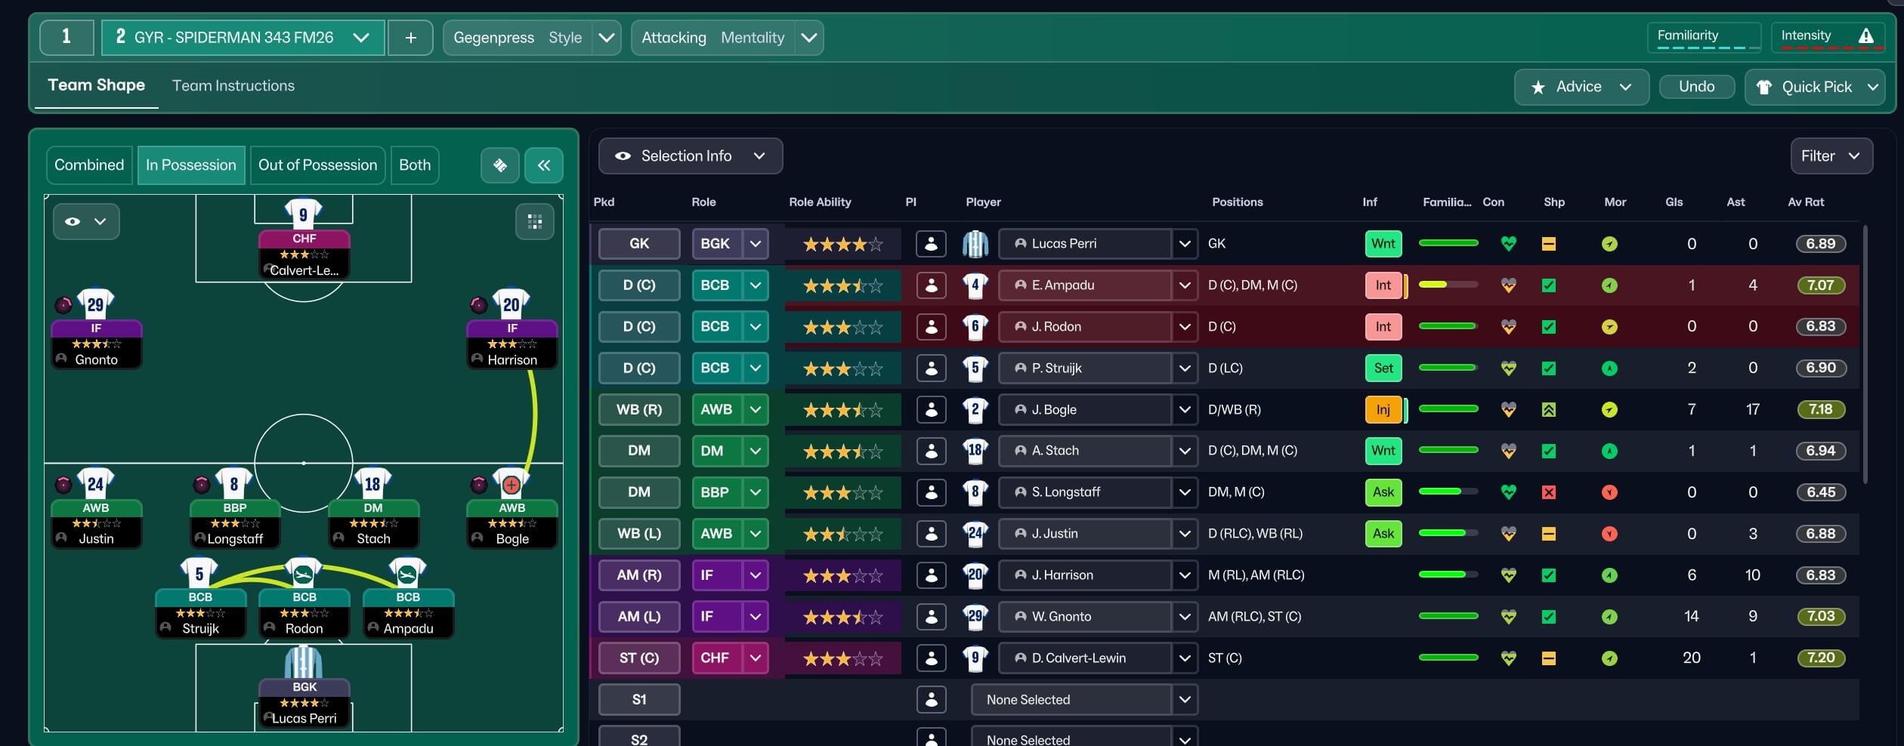Viewport: 1904px width, 746px height.
Task: Click the Intensity warning triangle icon
Action: pos(1865,35)
